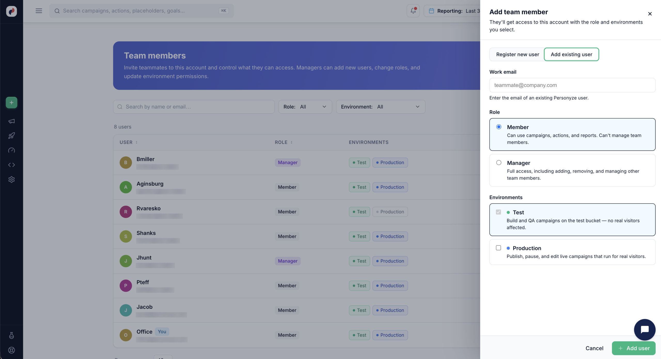The image size is (661, 359).
Task: Click Rvaresko's greyed Production tag
Action: (390, 212)
